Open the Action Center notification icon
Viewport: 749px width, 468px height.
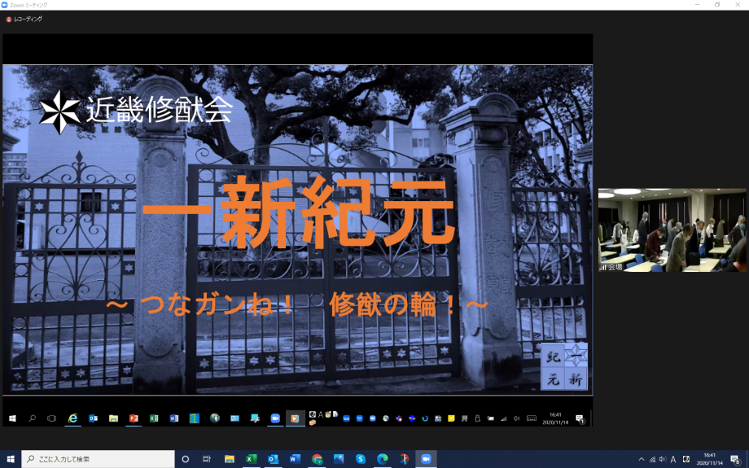coord(735,459)
